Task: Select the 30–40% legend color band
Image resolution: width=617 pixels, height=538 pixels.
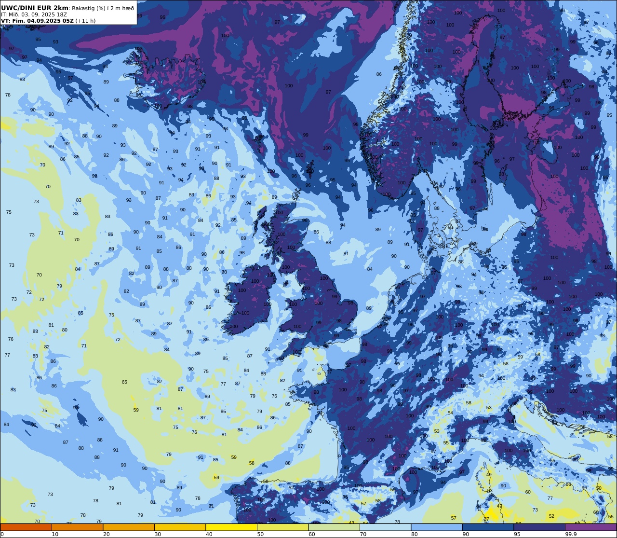Action: click(180, 527)
